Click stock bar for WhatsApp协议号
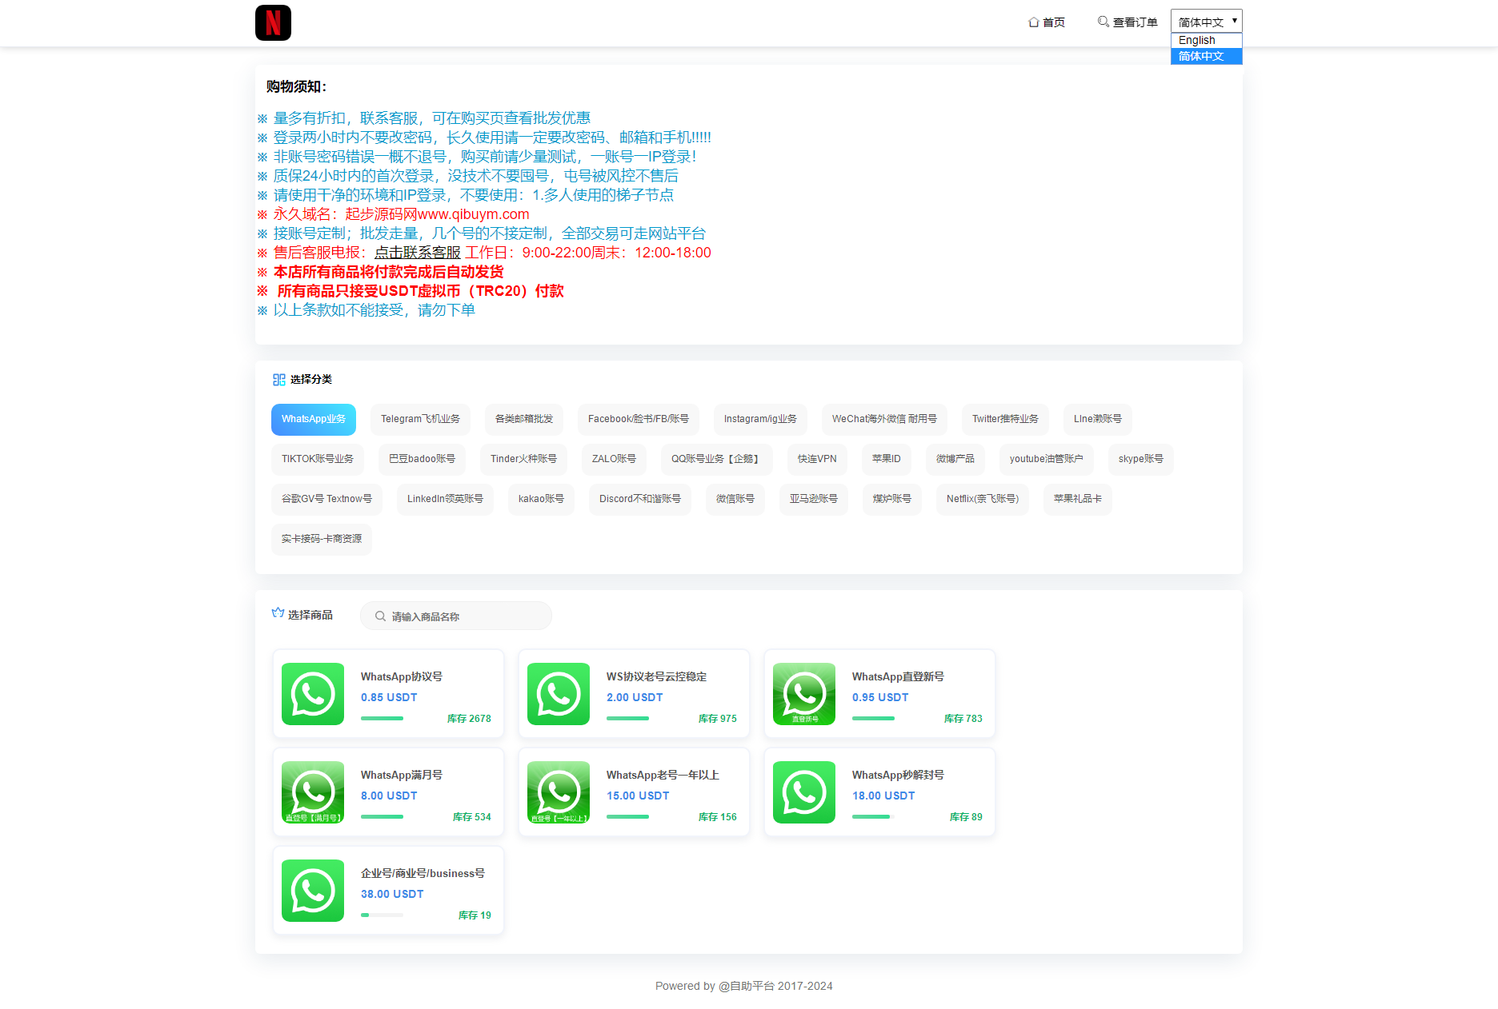 pyautogui.click(x=382, y=719)
